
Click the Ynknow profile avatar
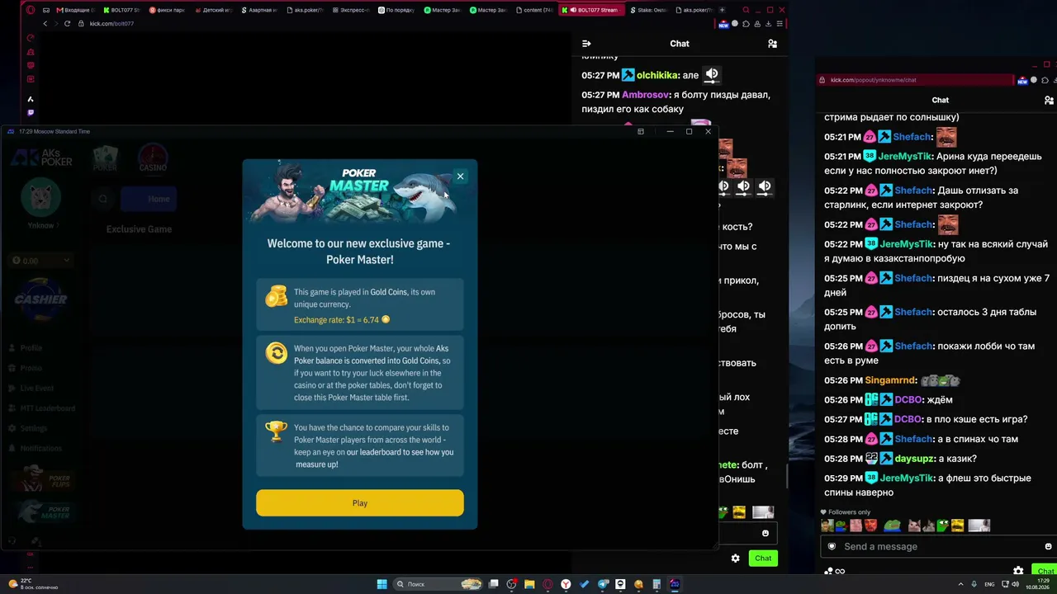(40, 198)
